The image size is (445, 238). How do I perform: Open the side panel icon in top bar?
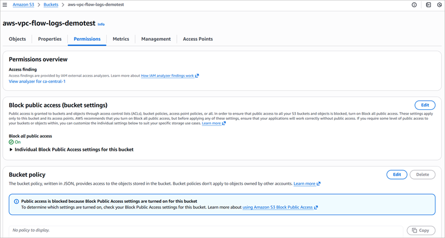(428, 5)
